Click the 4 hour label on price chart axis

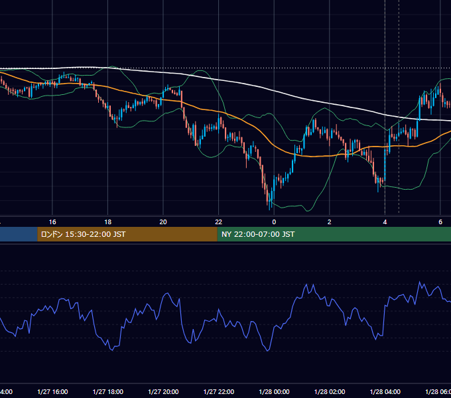[x=385, y=222]
